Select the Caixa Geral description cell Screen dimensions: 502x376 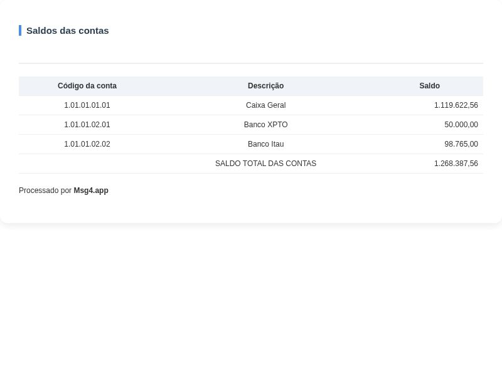pos(265,105)
